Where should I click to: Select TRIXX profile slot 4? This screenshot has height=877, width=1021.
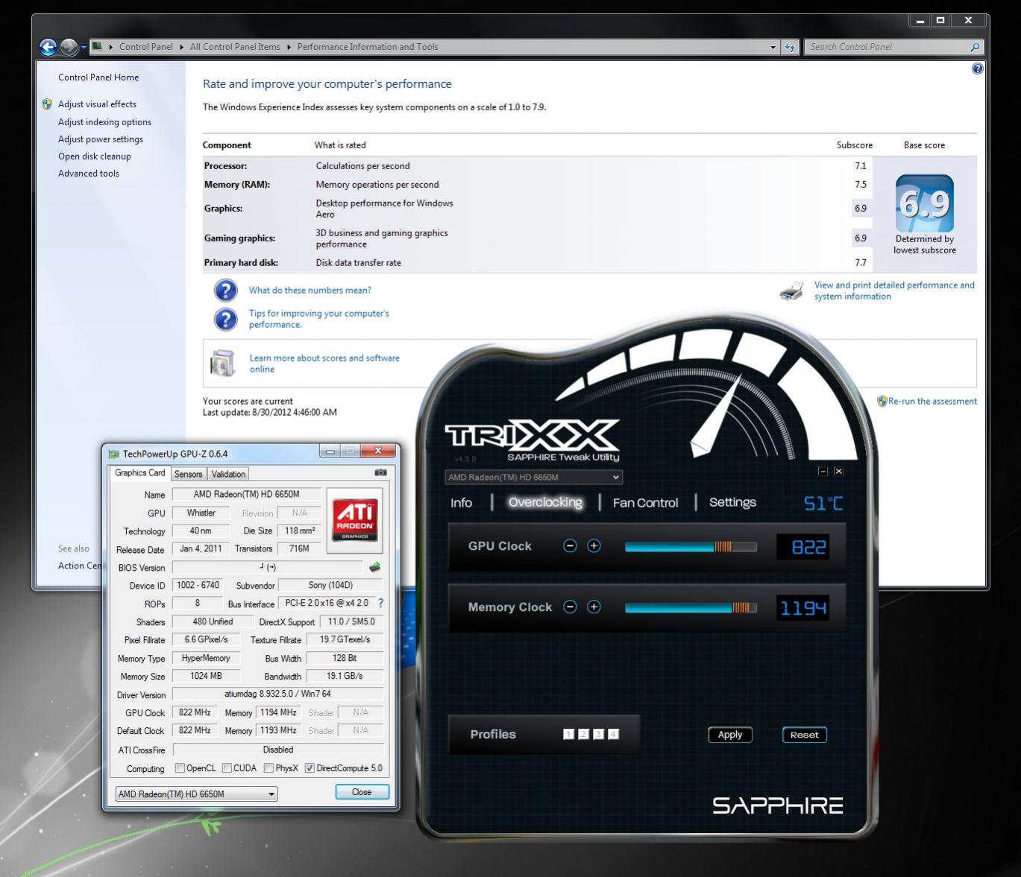[x=613, y=735]
